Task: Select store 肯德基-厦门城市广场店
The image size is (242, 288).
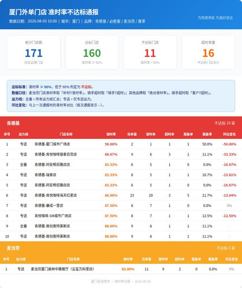Action: pos(53,144)
